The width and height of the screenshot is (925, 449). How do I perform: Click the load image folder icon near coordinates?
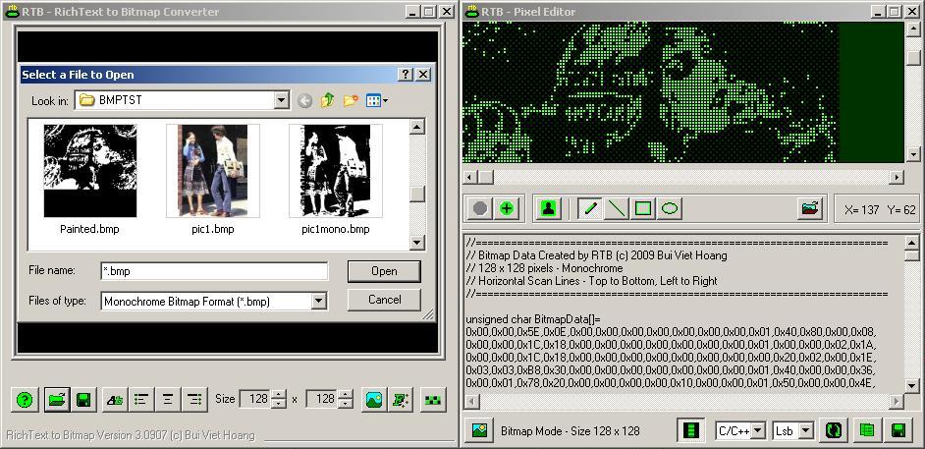pyautogui.click(x=810, y=208)
